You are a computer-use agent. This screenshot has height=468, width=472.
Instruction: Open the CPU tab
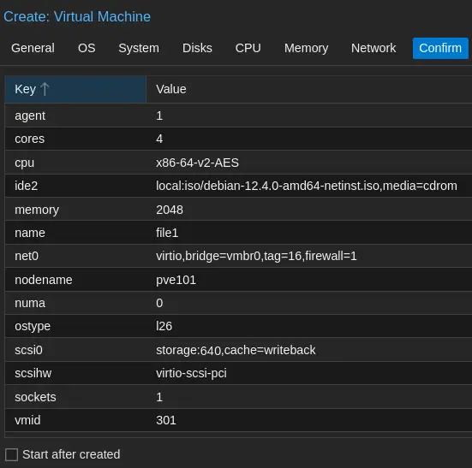click(x=248, y=48)
